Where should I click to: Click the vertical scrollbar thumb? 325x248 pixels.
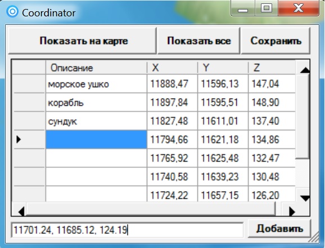(302, 117)
